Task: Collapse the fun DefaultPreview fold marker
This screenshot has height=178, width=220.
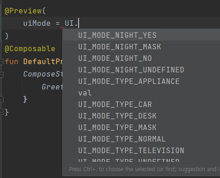Action: 1,62
